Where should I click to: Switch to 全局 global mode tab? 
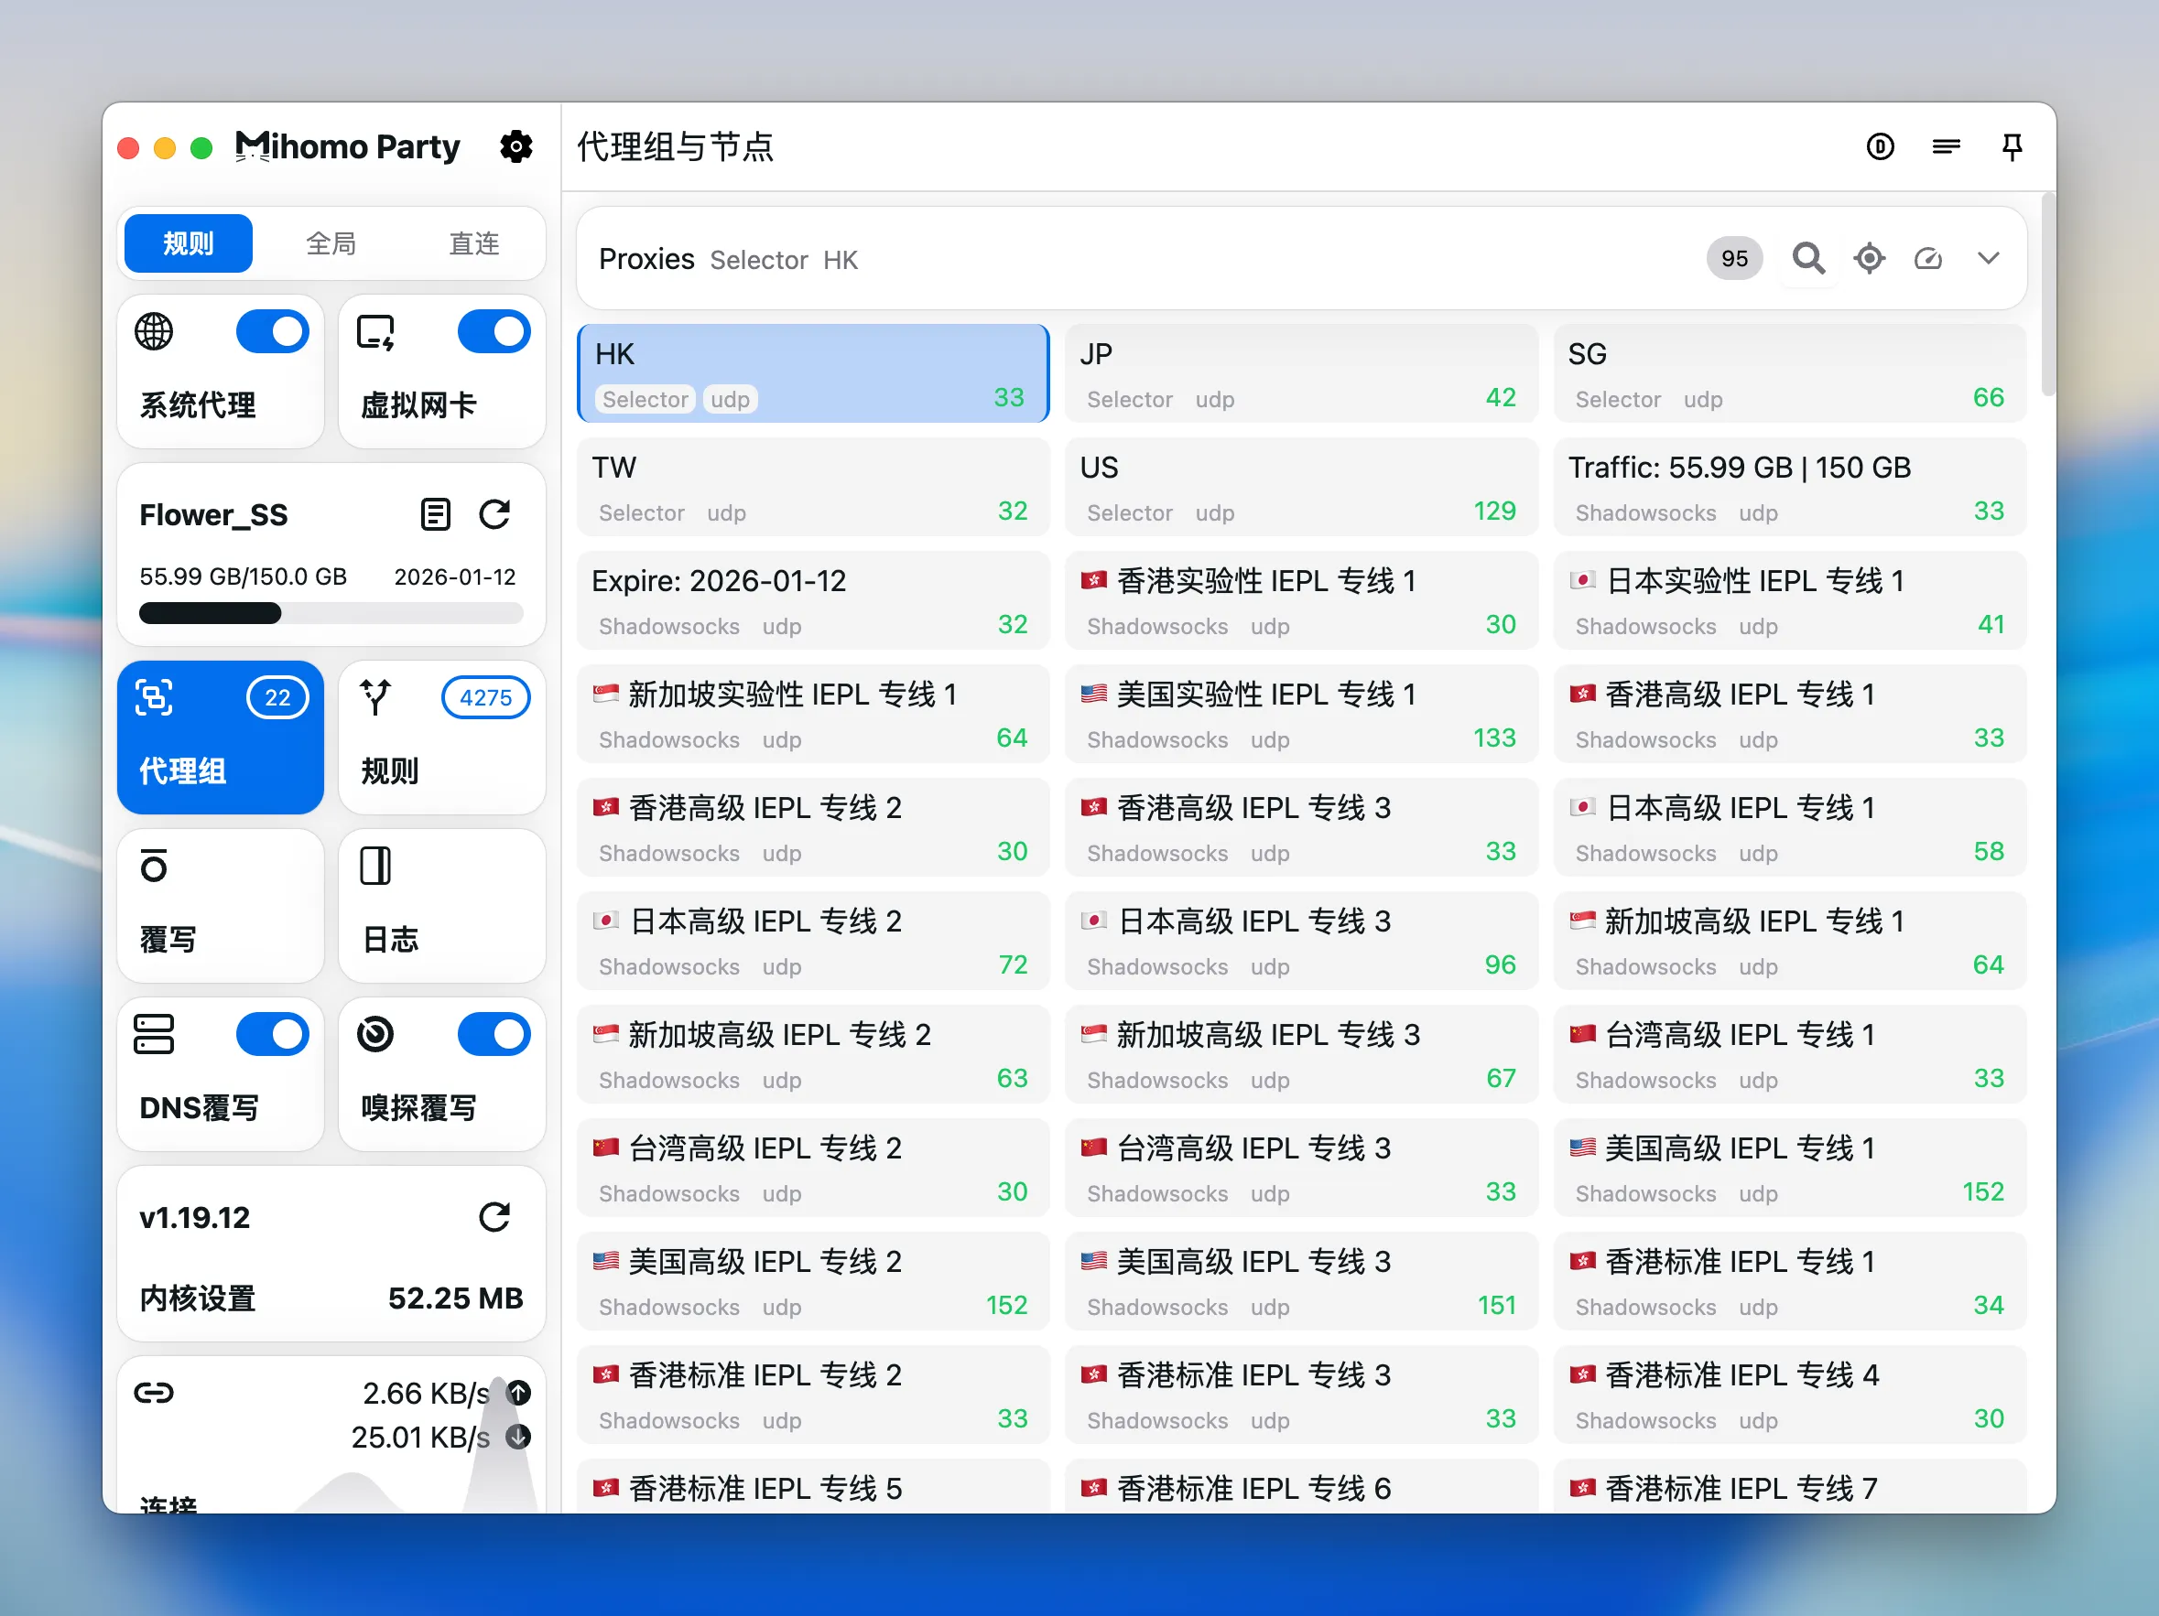tap(331, 242)
